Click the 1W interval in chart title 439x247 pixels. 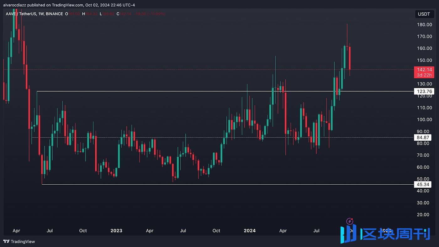(x=42, y=14)
